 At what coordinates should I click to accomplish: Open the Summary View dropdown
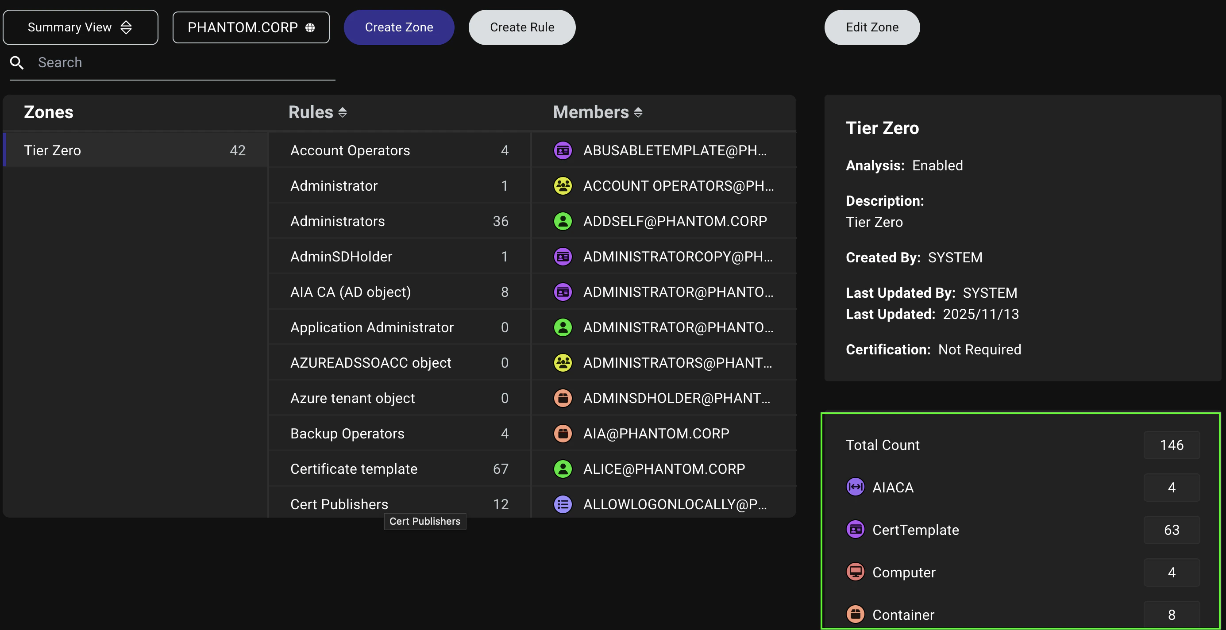[x=80, y=27]
